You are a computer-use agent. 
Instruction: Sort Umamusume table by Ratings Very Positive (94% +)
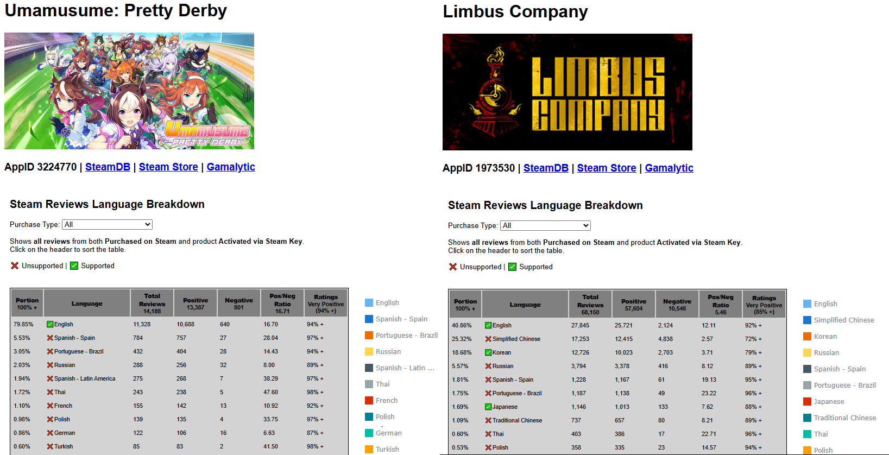[326, 304]
